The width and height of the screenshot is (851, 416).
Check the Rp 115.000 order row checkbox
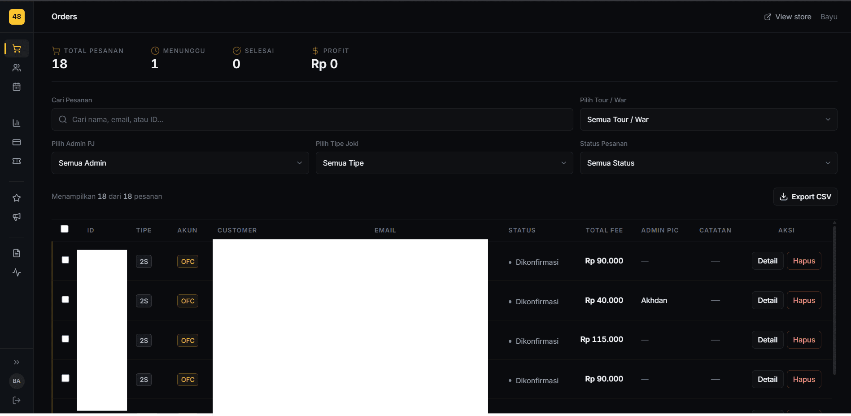pos(65,339)
